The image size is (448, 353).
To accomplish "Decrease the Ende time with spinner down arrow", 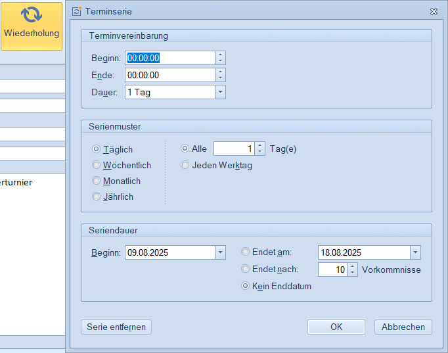I will 220,78.
